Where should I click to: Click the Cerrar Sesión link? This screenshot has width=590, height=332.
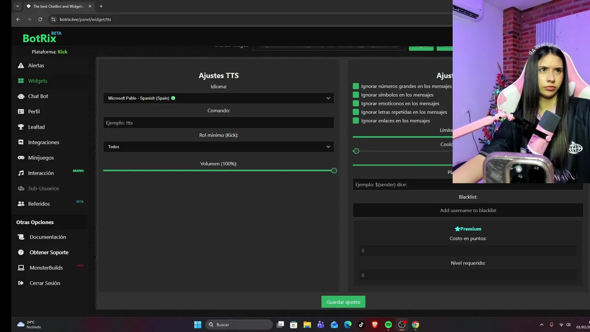[45, 283]
